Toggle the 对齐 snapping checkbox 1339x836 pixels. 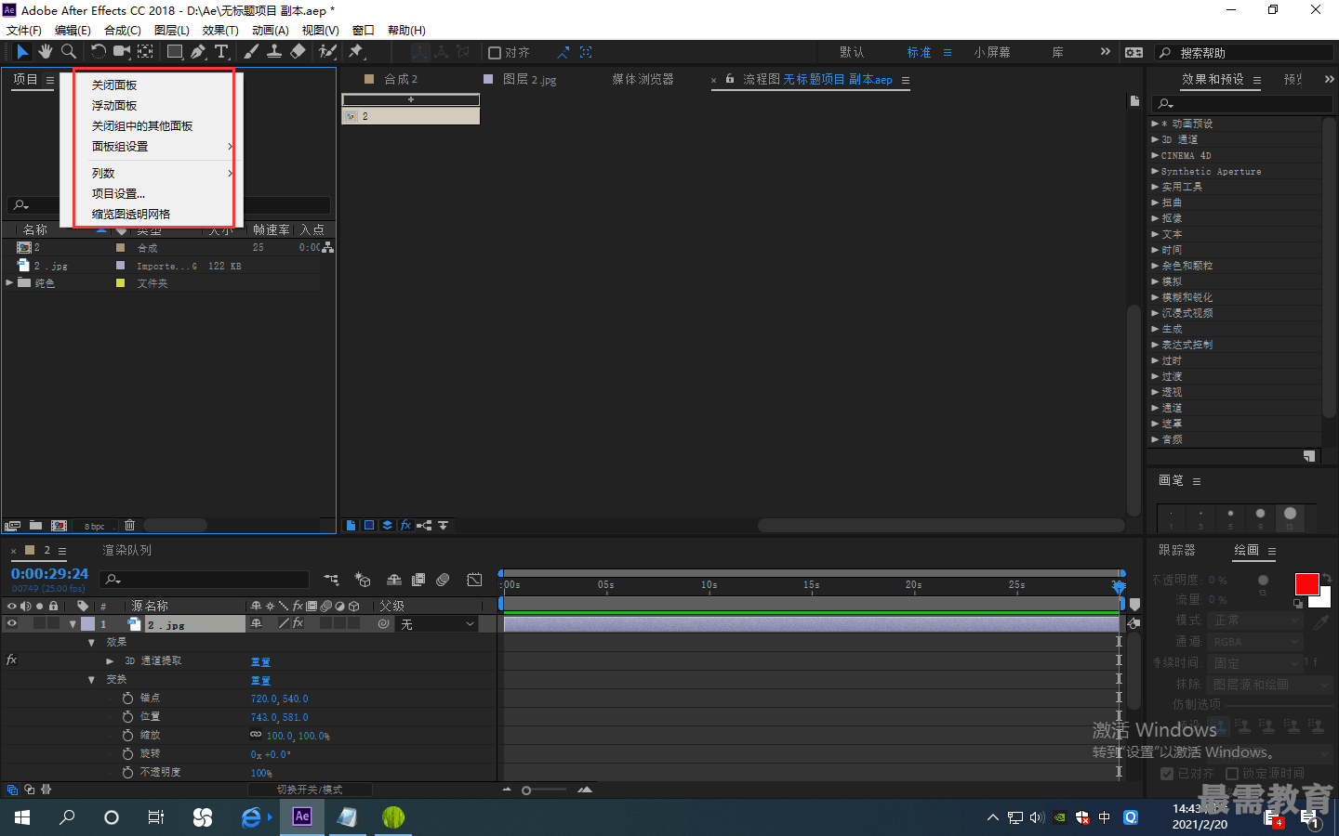click(x=495, y=53)
